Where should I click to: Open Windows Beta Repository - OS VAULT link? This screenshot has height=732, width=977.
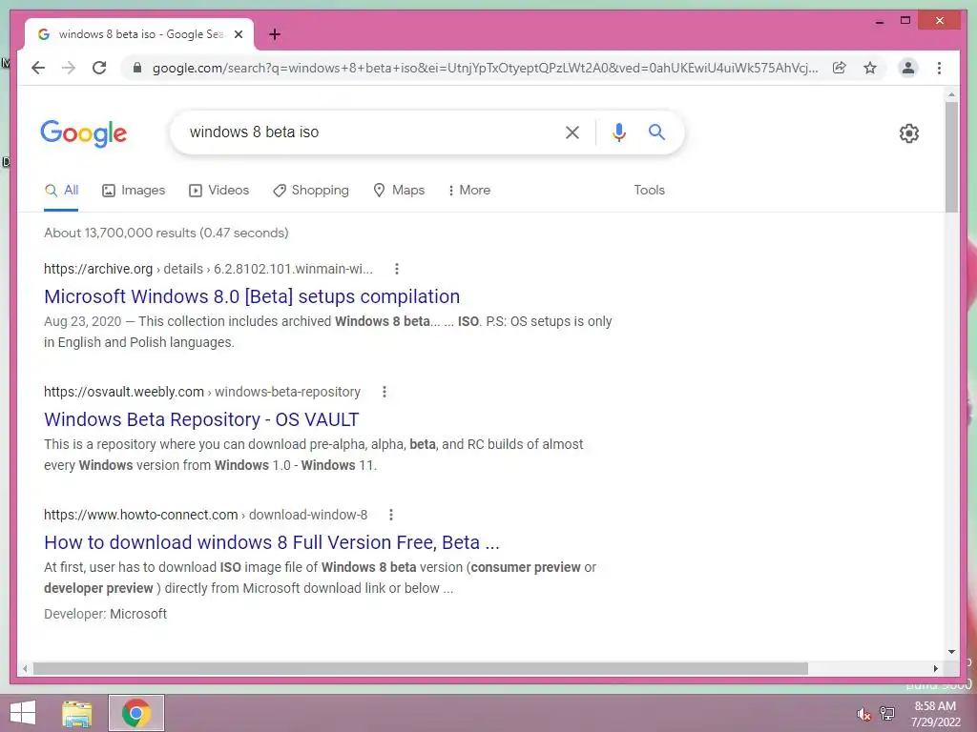pyautogui.click(x=201, y=419)
